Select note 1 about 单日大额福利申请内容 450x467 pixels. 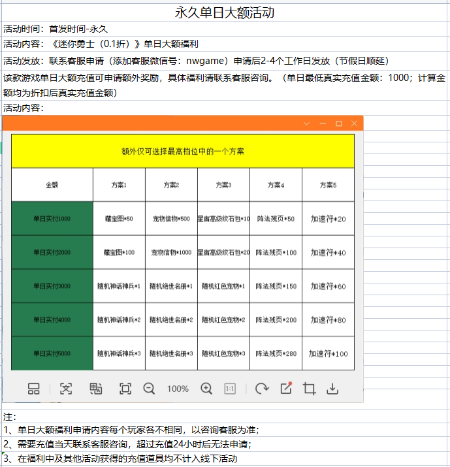click(225, 430)
